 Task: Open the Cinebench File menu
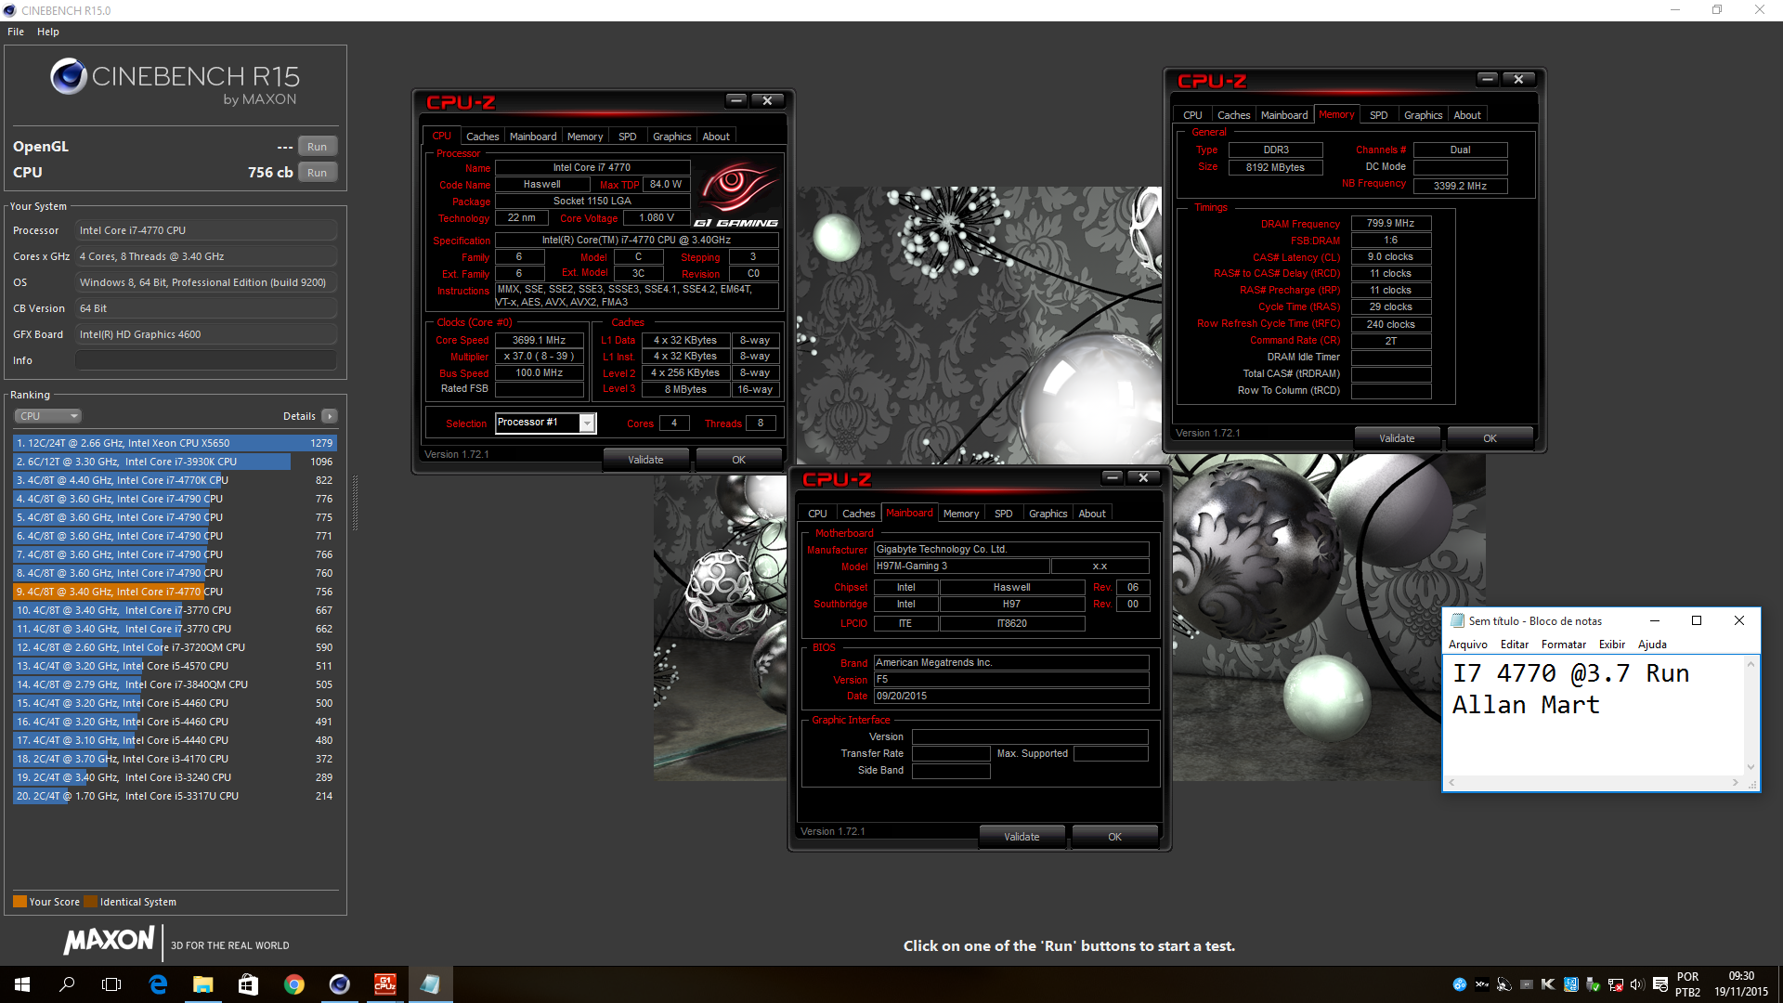16,32
